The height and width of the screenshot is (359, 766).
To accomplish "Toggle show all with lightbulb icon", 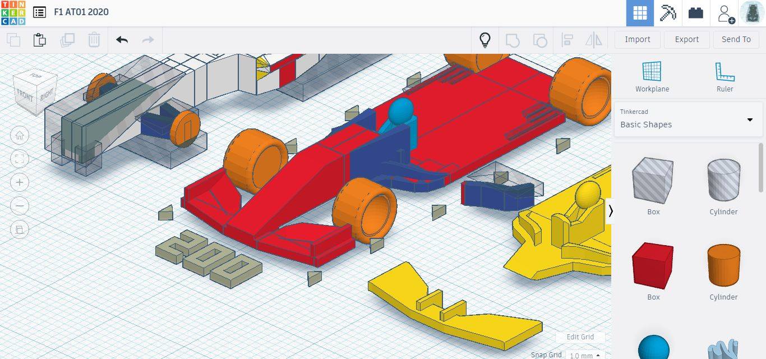I will coord(484,40).
